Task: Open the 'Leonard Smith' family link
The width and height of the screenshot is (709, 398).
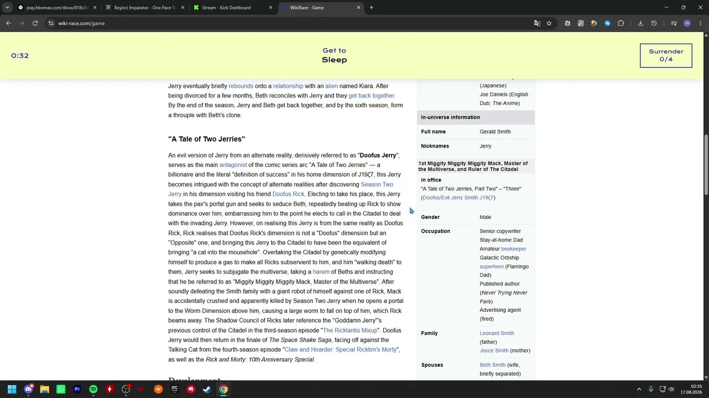Action: pyautogui.click(x=497, y=333)
